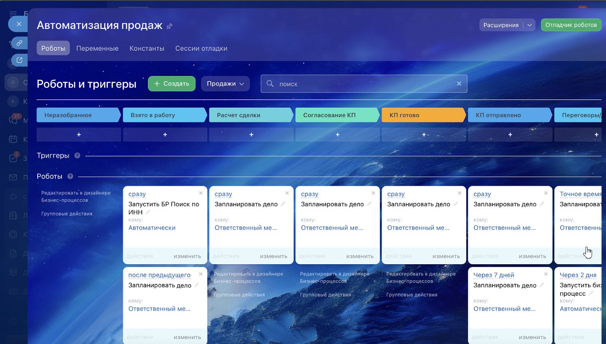Open the Сессии отладки tab
Image resolution: width=606 pixels, height=344 pixels.
201,48
